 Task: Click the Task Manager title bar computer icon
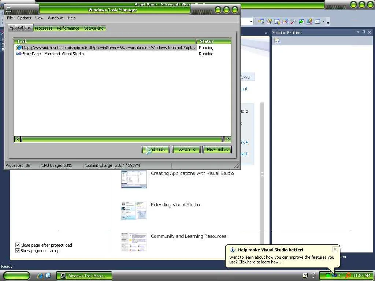click(9, 10)
